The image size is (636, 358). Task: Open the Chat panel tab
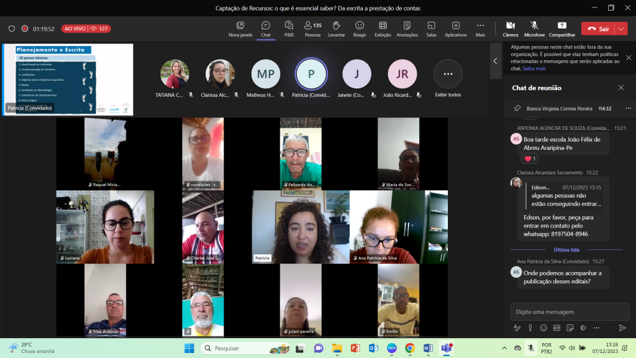pyautogui.click(x=266, y=29)
